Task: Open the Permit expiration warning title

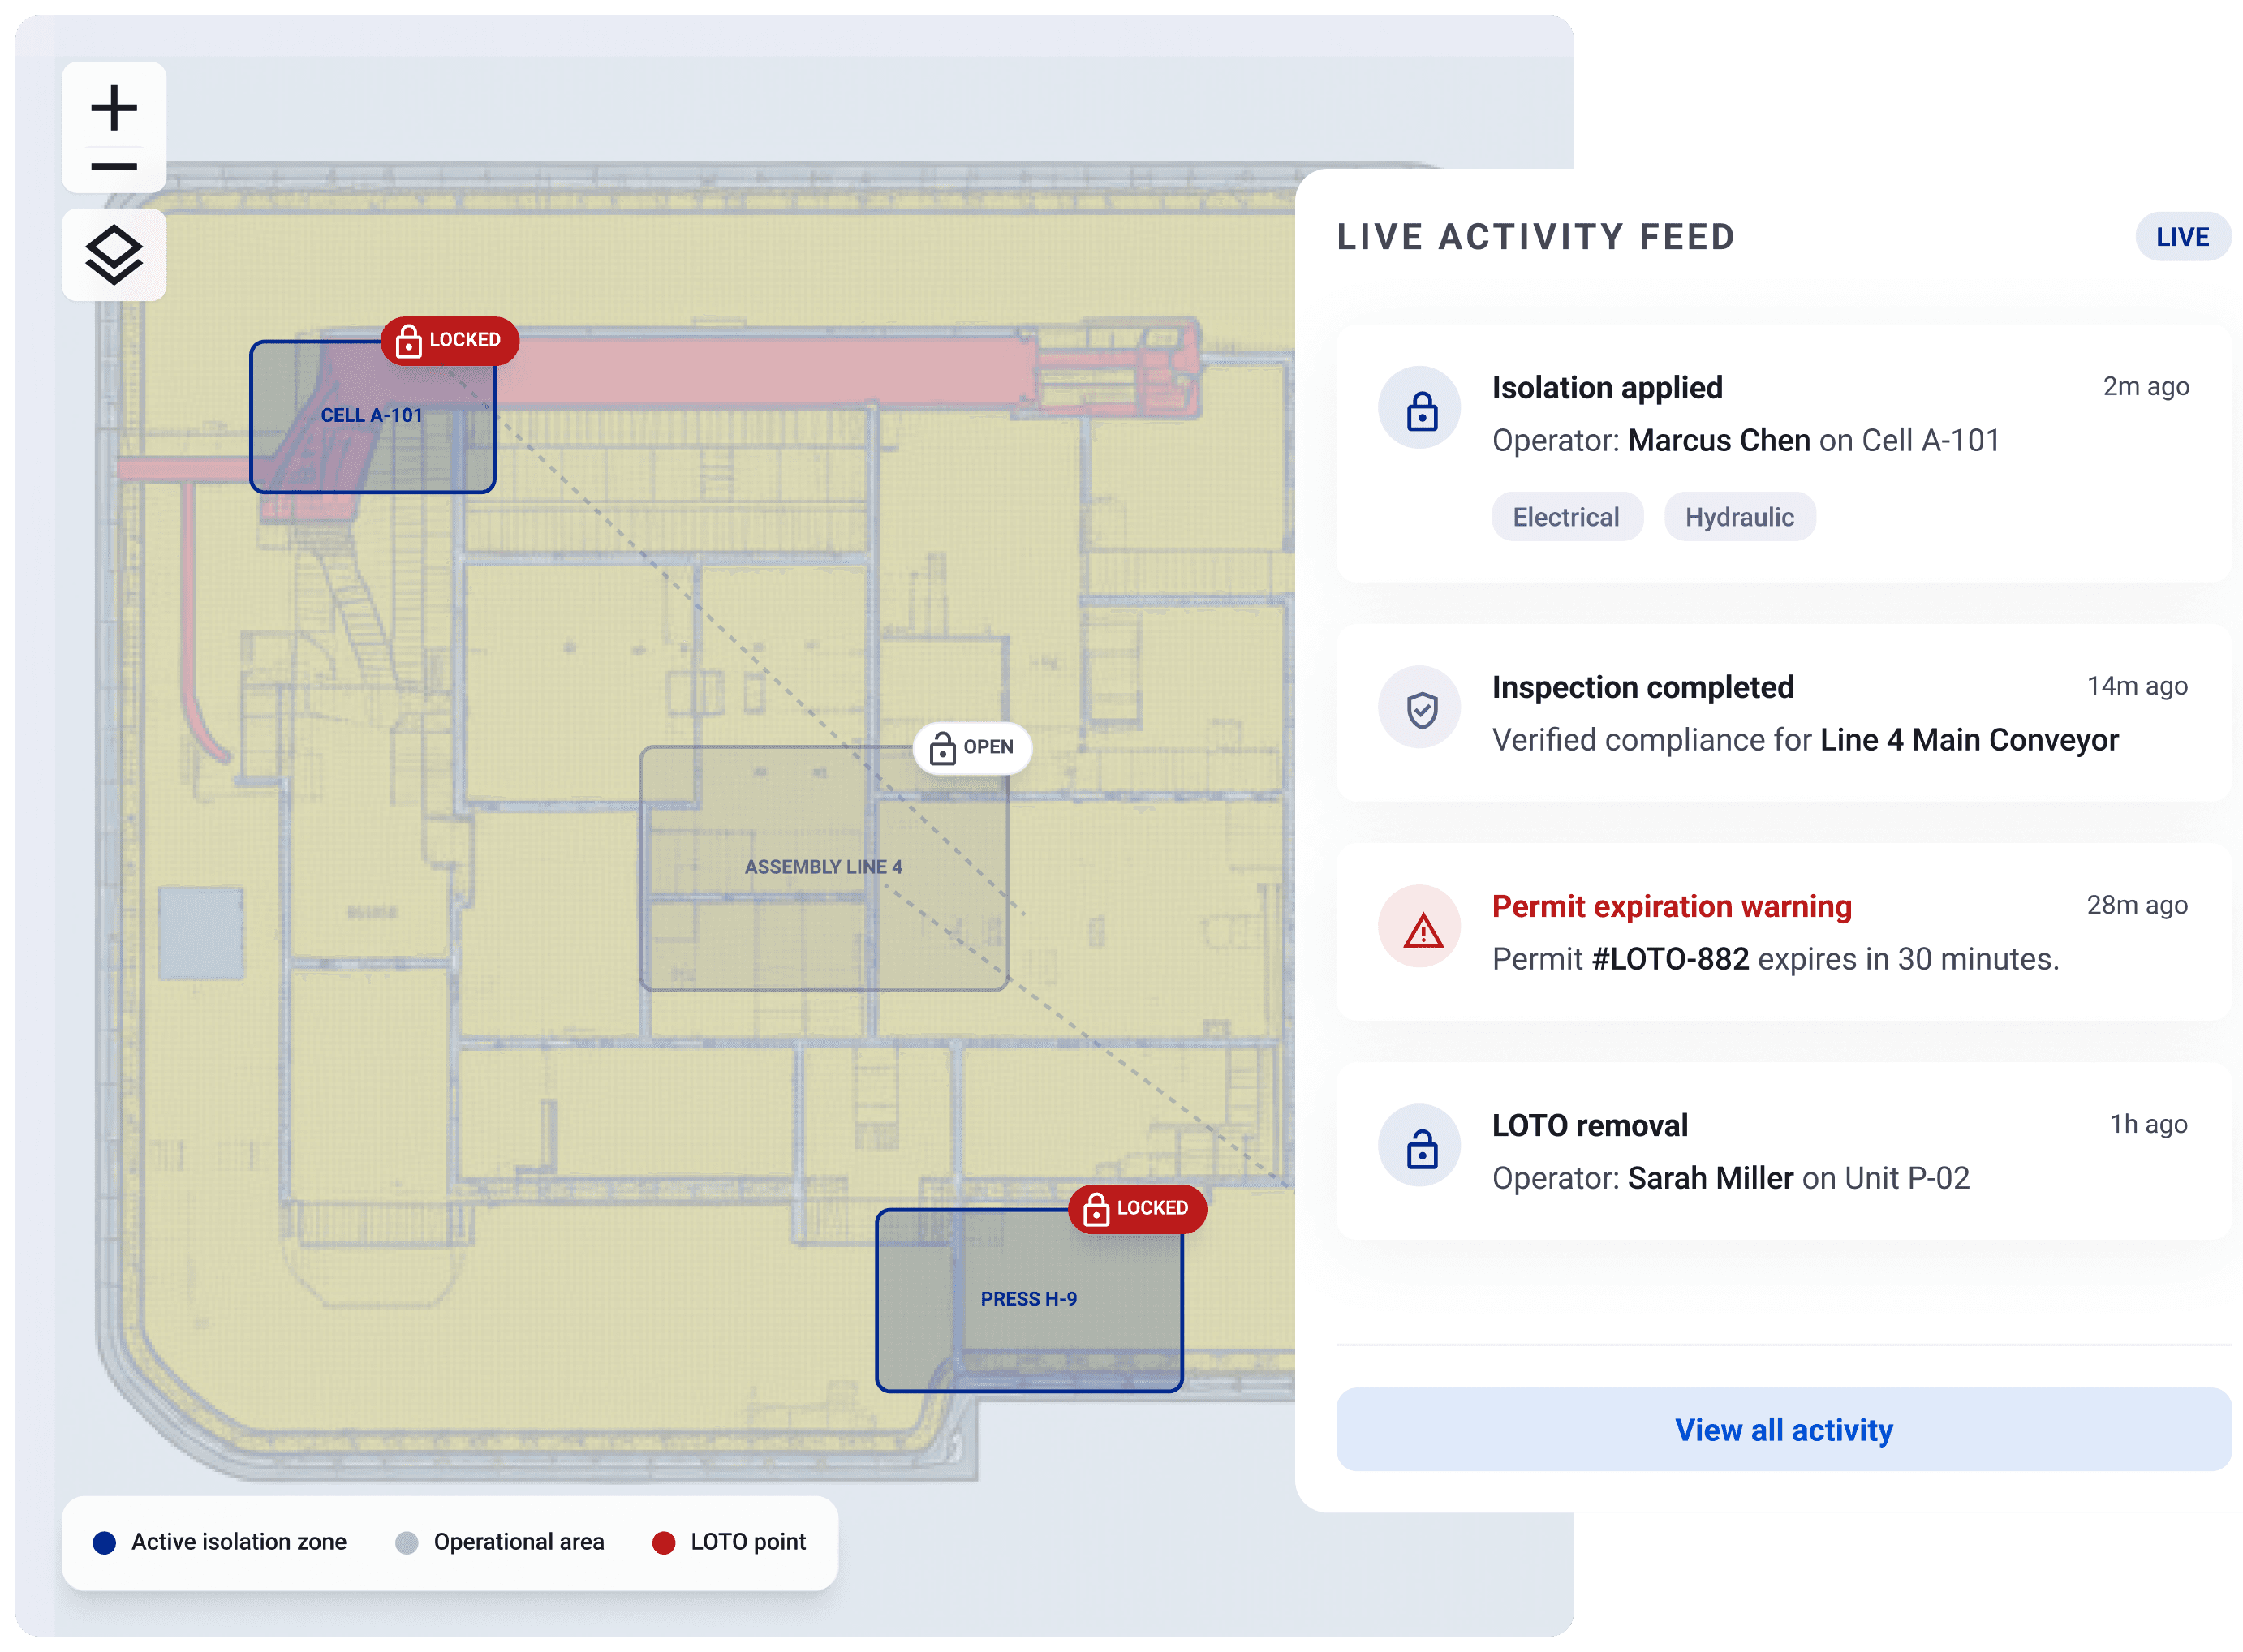Action: 1671,907
